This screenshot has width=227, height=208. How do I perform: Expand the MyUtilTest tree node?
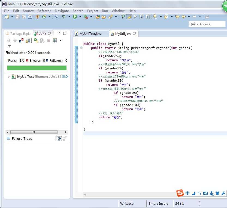coord(9,77)
